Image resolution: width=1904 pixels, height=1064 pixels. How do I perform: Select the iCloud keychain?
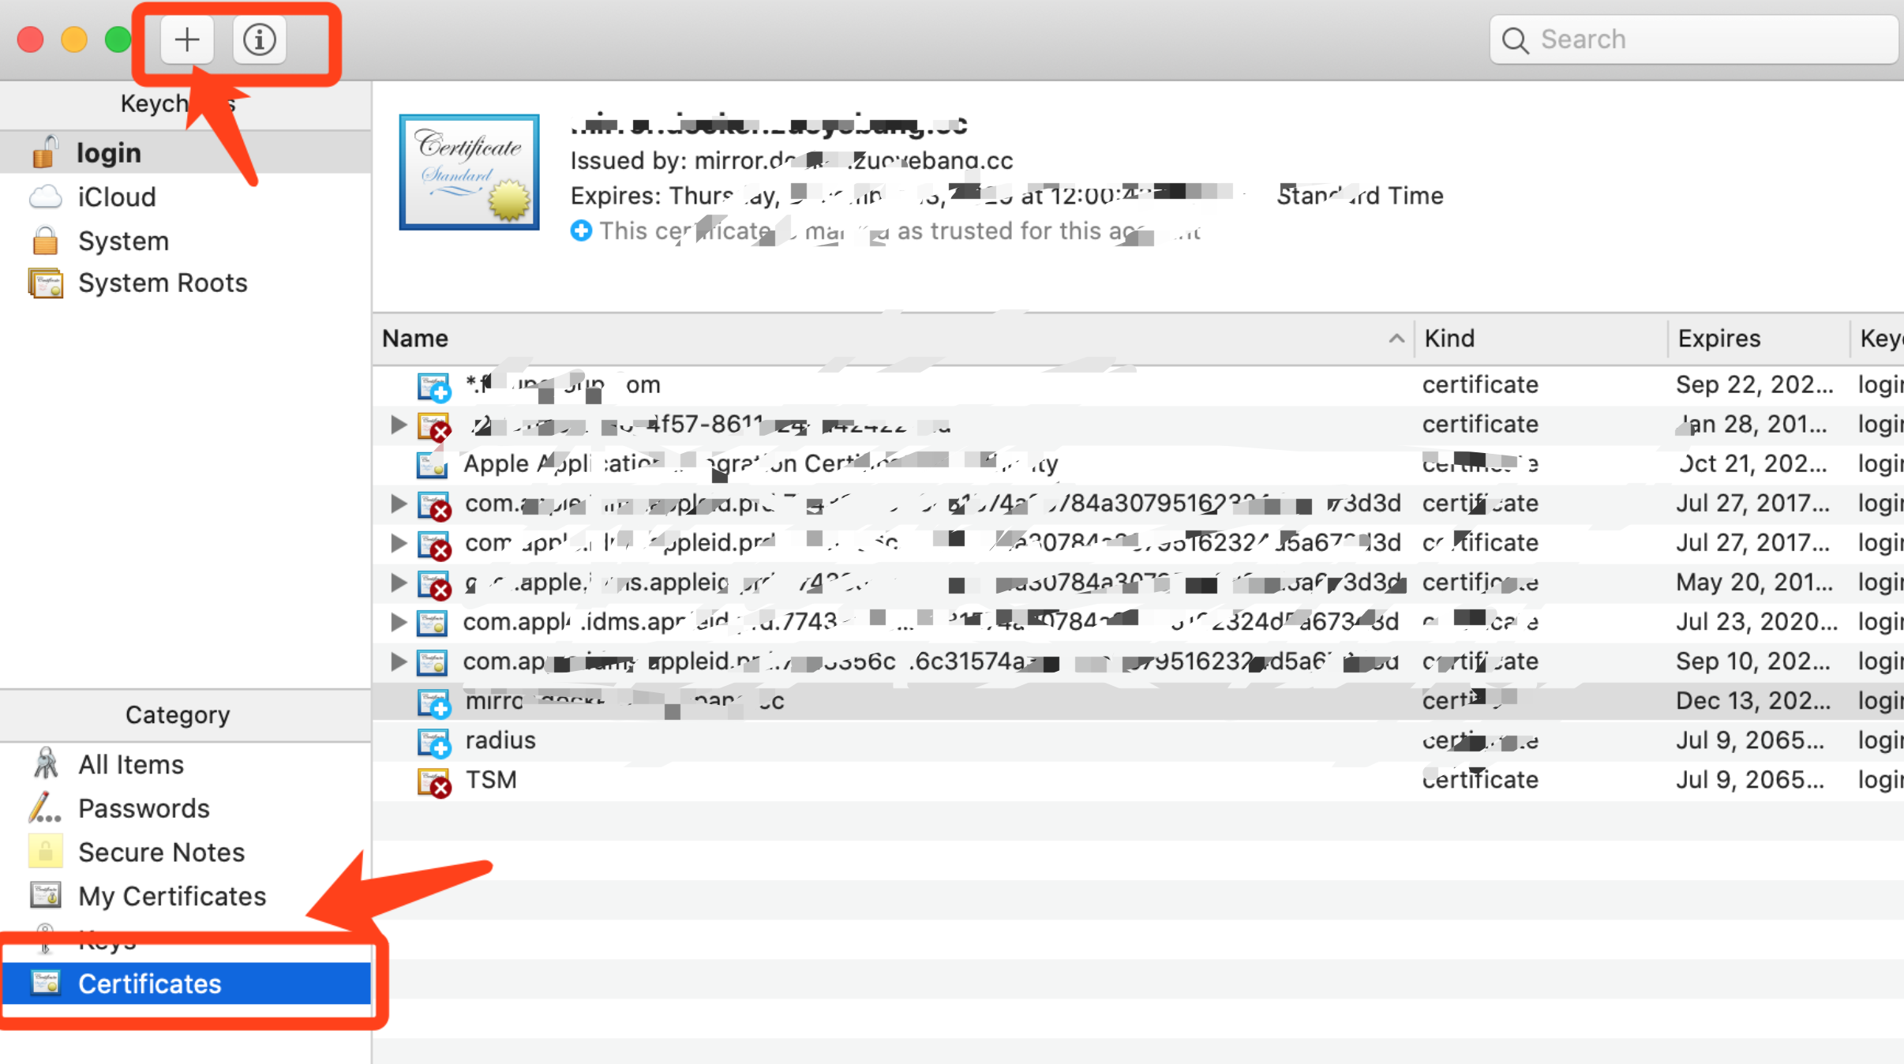[186, 197]
